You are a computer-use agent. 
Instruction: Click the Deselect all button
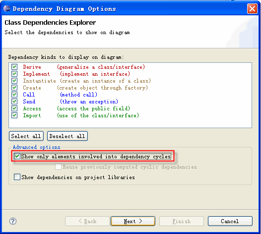point(67,136)
